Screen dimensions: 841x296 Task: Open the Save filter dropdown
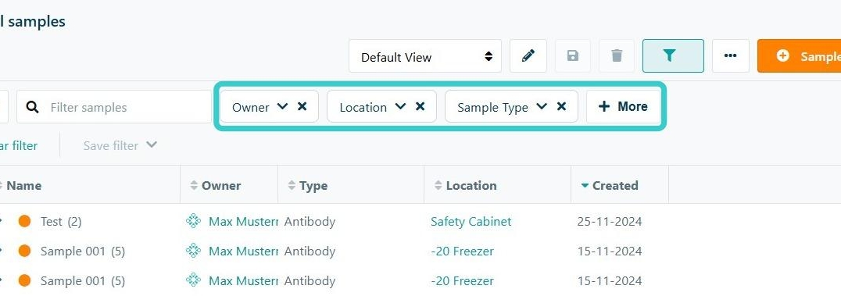pos(120,145)
